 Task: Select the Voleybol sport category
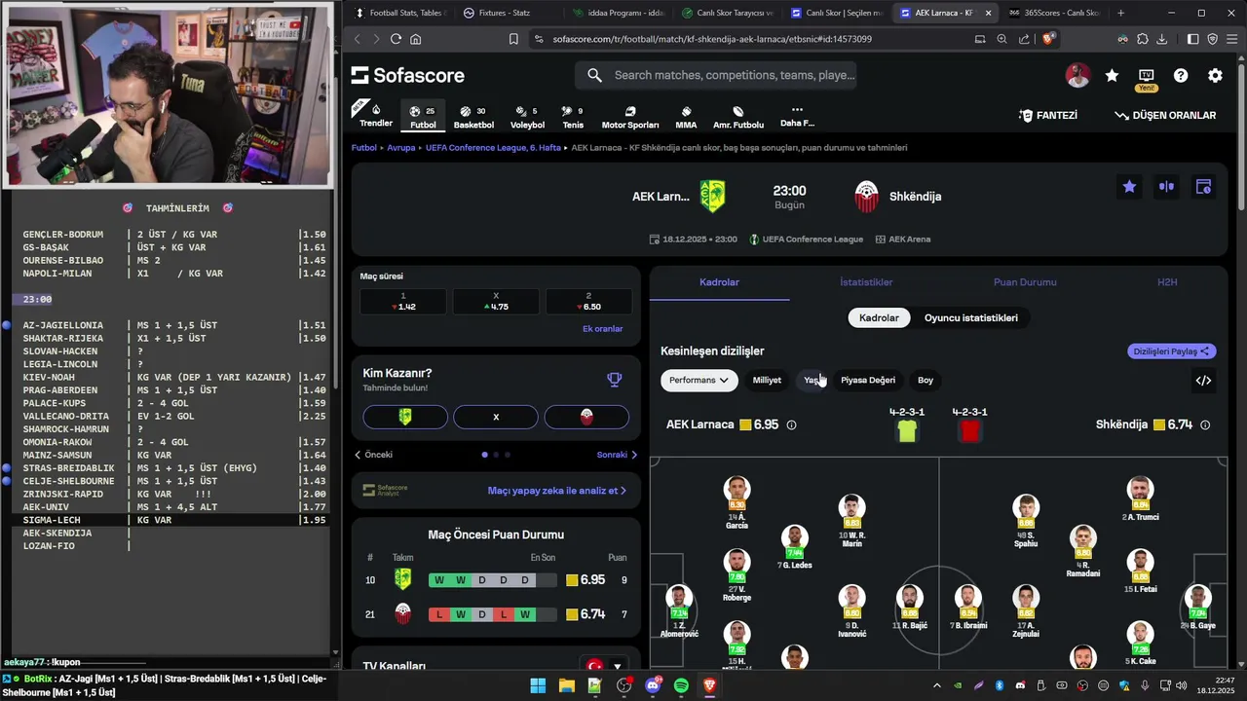[527, 117]
